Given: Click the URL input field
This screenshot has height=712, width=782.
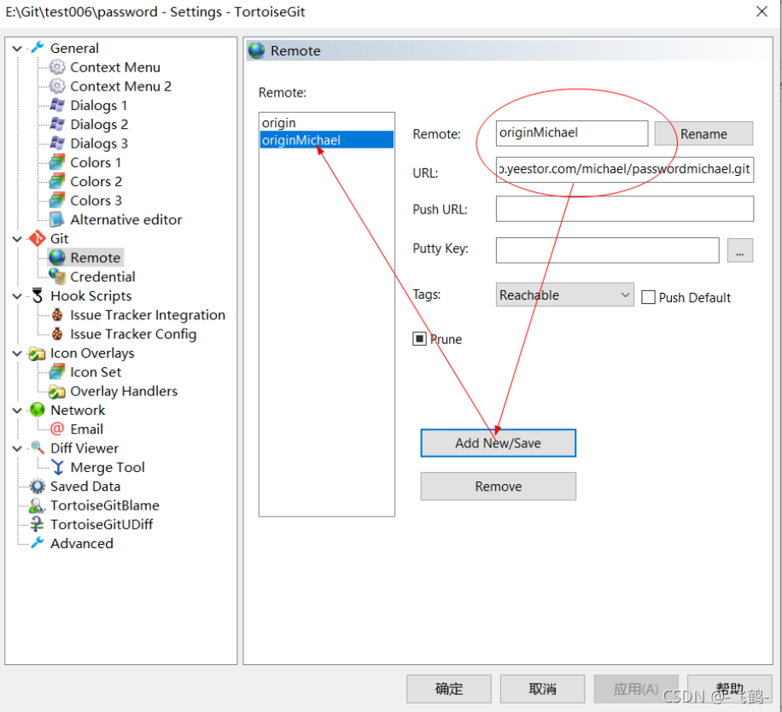Looking at the screenshot, I should [x=624, y=170].
